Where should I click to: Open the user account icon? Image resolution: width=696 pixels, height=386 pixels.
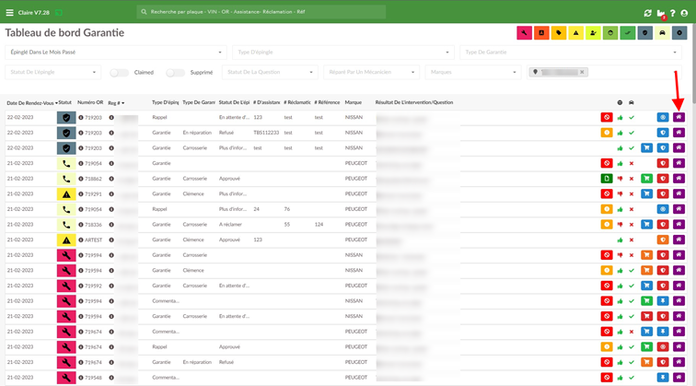click(x=684, y=13)
